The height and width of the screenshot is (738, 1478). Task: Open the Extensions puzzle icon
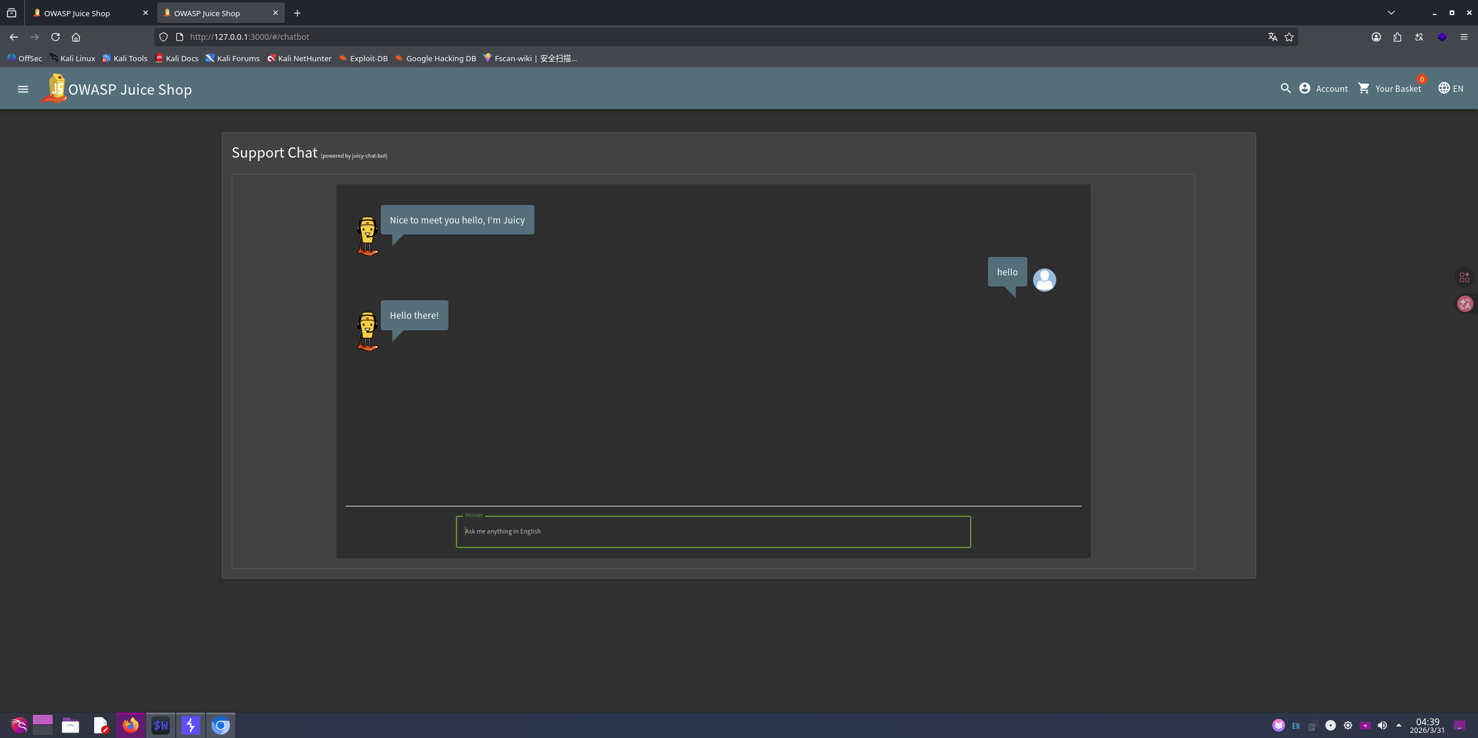pyautogui.click(x=1398, y=37)
